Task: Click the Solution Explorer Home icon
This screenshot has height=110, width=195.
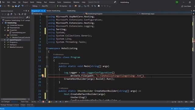Action: point(8,14)
